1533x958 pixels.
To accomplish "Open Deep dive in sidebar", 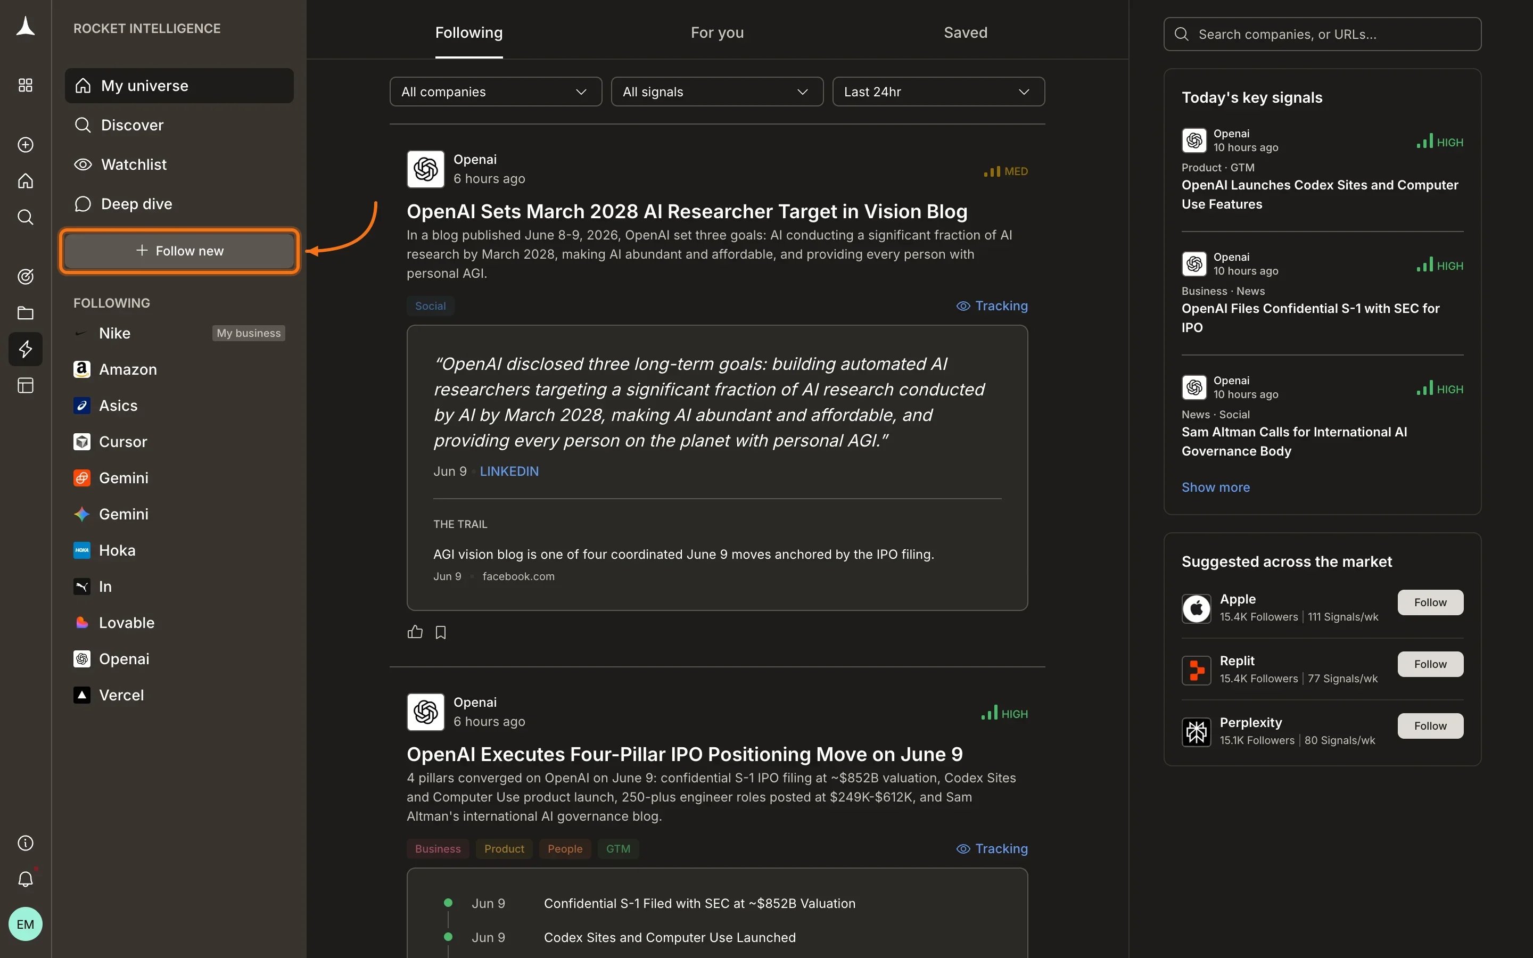I will pyautogui.click(x=179, y=203).
